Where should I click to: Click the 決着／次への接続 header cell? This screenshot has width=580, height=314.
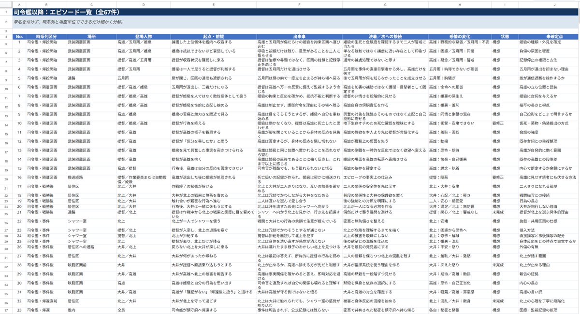[385, 37]
